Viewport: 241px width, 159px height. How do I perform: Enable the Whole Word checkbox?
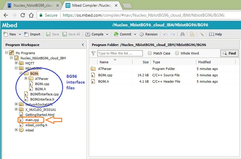(177, 53)
